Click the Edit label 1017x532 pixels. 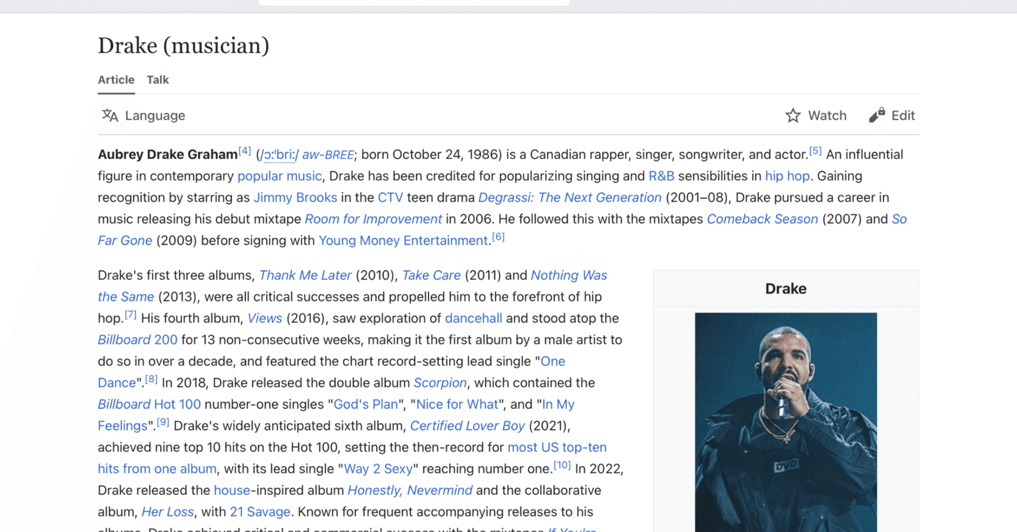[903, 115]
